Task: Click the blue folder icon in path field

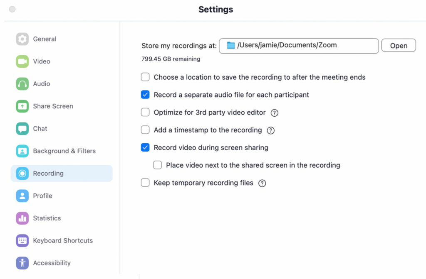Action: [x=231, y=45]
